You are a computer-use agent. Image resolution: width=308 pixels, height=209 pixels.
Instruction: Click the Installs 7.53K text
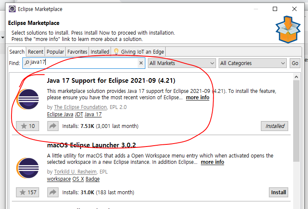tap(100, 126)
